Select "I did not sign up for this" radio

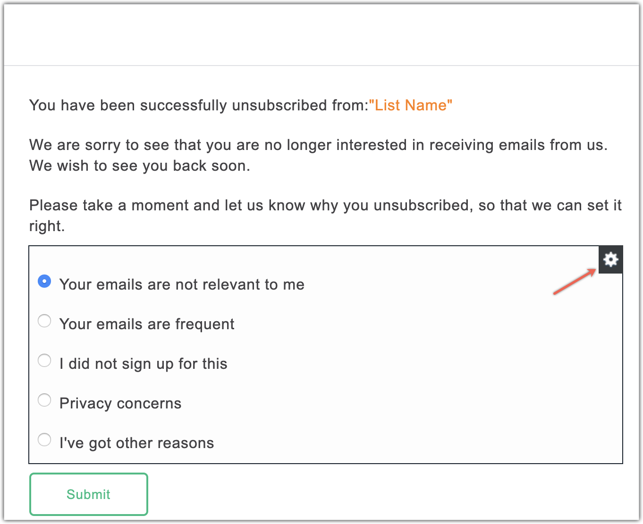point(44,361)
